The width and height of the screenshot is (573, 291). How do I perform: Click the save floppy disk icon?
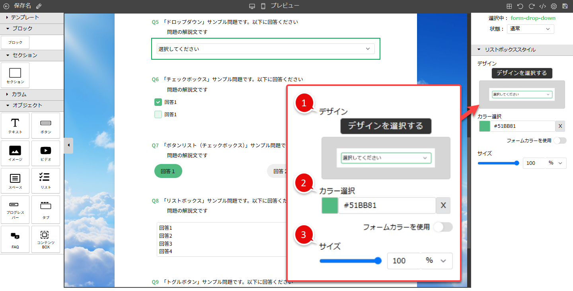pos(565,6)
